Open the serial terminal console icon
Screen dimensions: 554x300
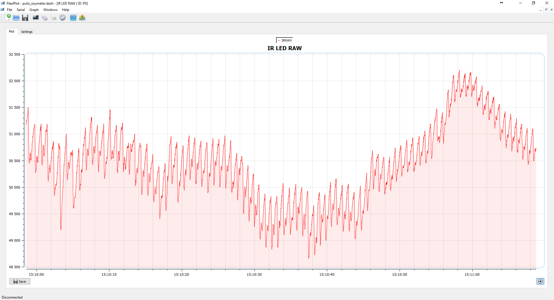coord(36,18)
